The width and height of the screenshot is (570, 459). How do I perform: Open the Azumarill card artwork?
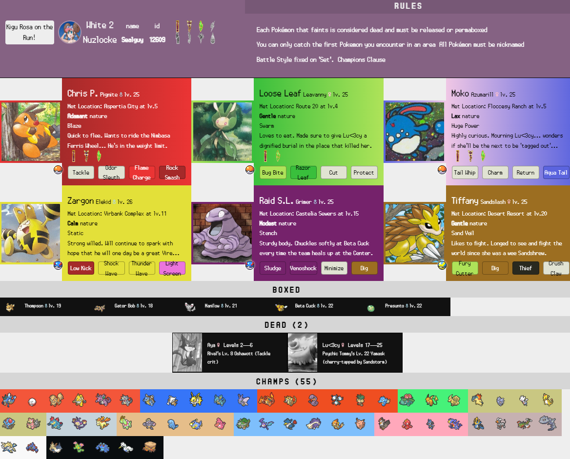414,132
